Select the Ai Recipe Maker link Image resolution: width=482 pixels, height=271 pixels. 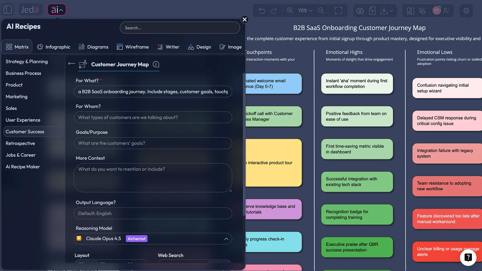tap(23, 167)
